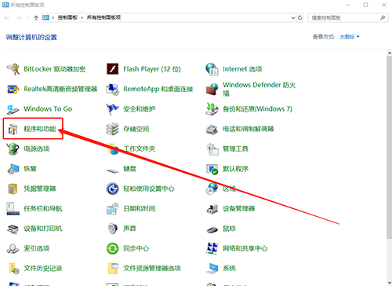Click the 系统 text link
Viewport: 392px width, 286px height.
(229, 269)
